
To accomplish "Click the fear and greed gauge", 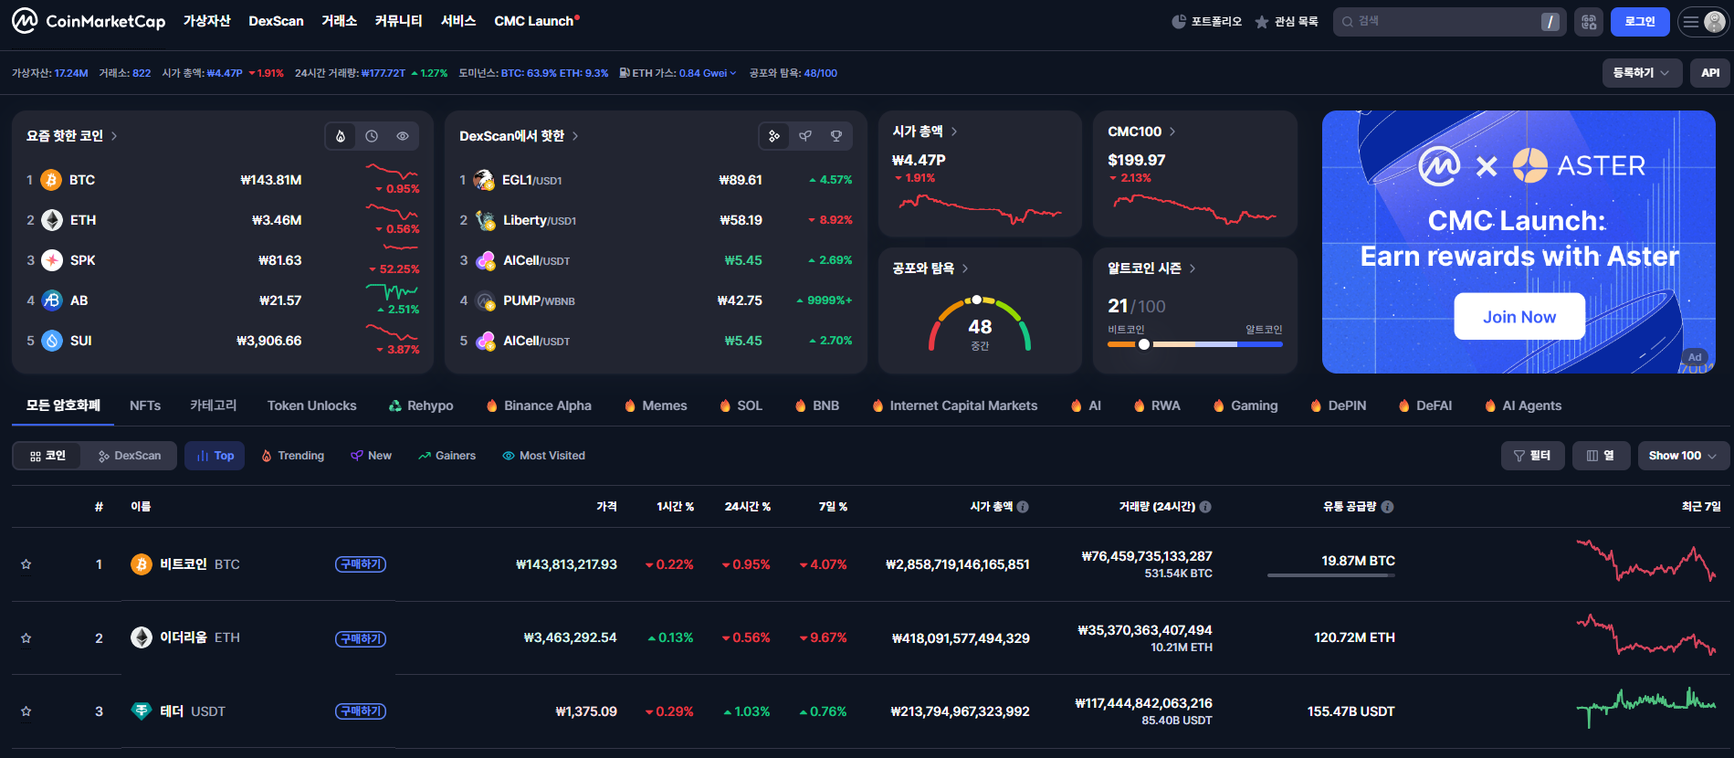I will tap(980, 325).
